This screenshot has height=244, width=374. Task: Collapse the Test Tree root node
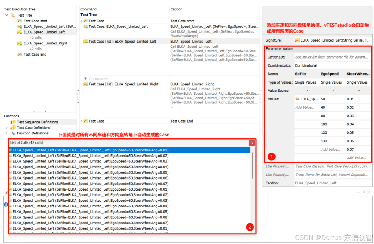tap(7, 15)
